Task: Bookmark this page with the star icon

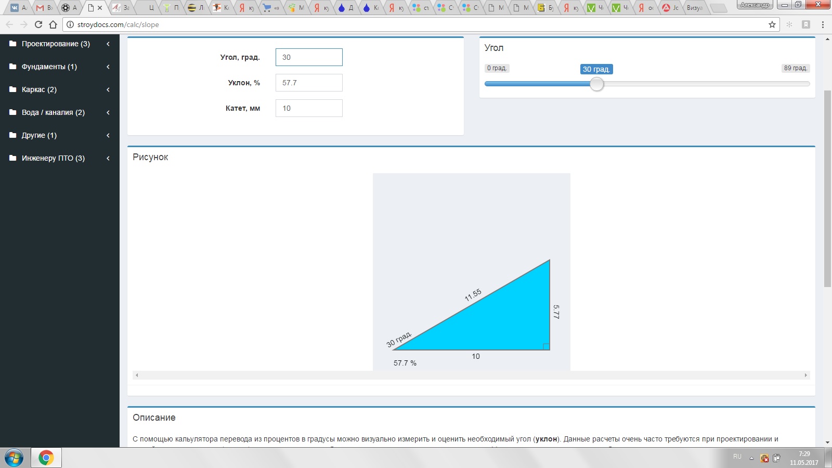Action: (772, 24)
